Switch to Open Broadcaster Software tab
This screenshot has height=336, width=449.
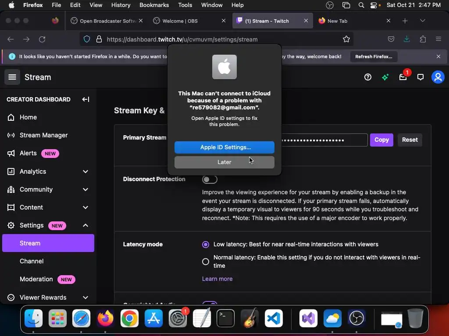107,21
